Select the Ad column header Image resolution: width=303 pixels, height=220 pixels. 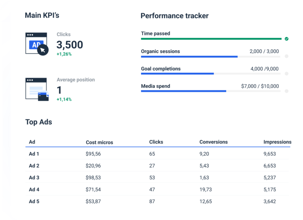[32, 142]
